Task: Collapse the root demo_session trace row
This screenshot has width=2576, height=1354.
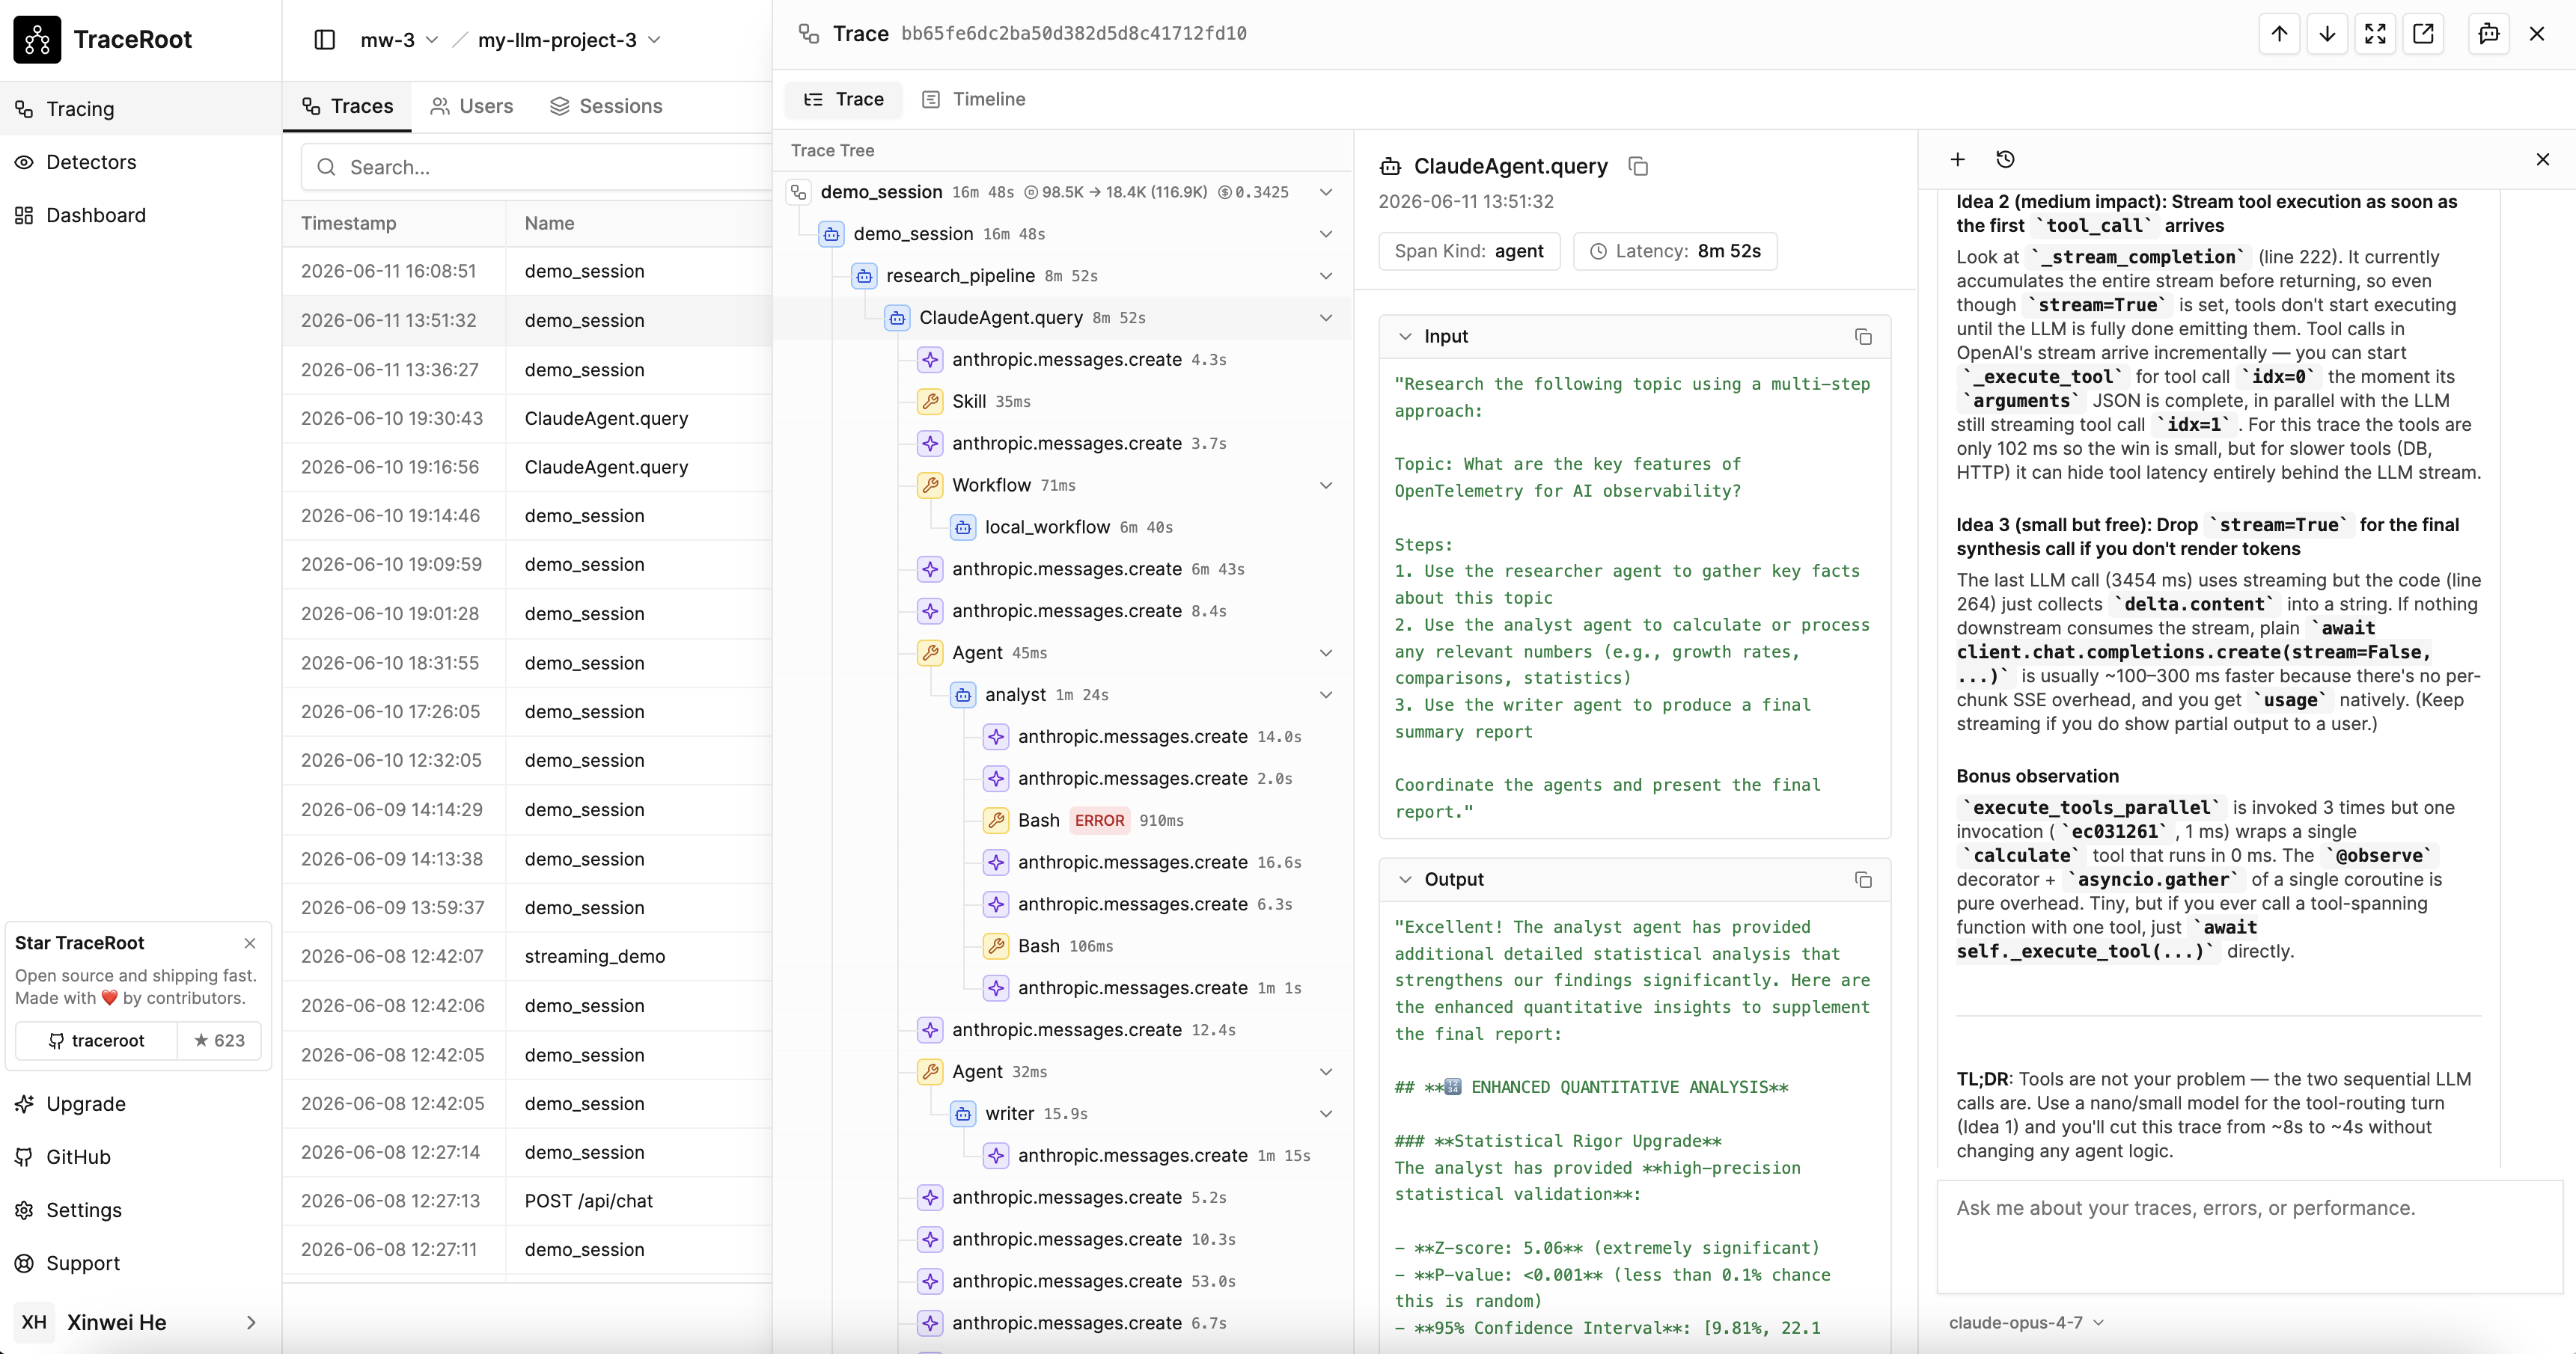Action: [1326, 192]
